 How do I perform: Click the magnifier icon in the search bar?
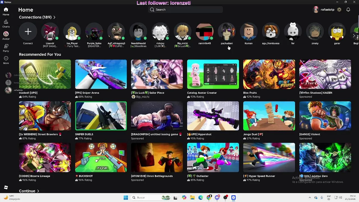click(152, 10)
